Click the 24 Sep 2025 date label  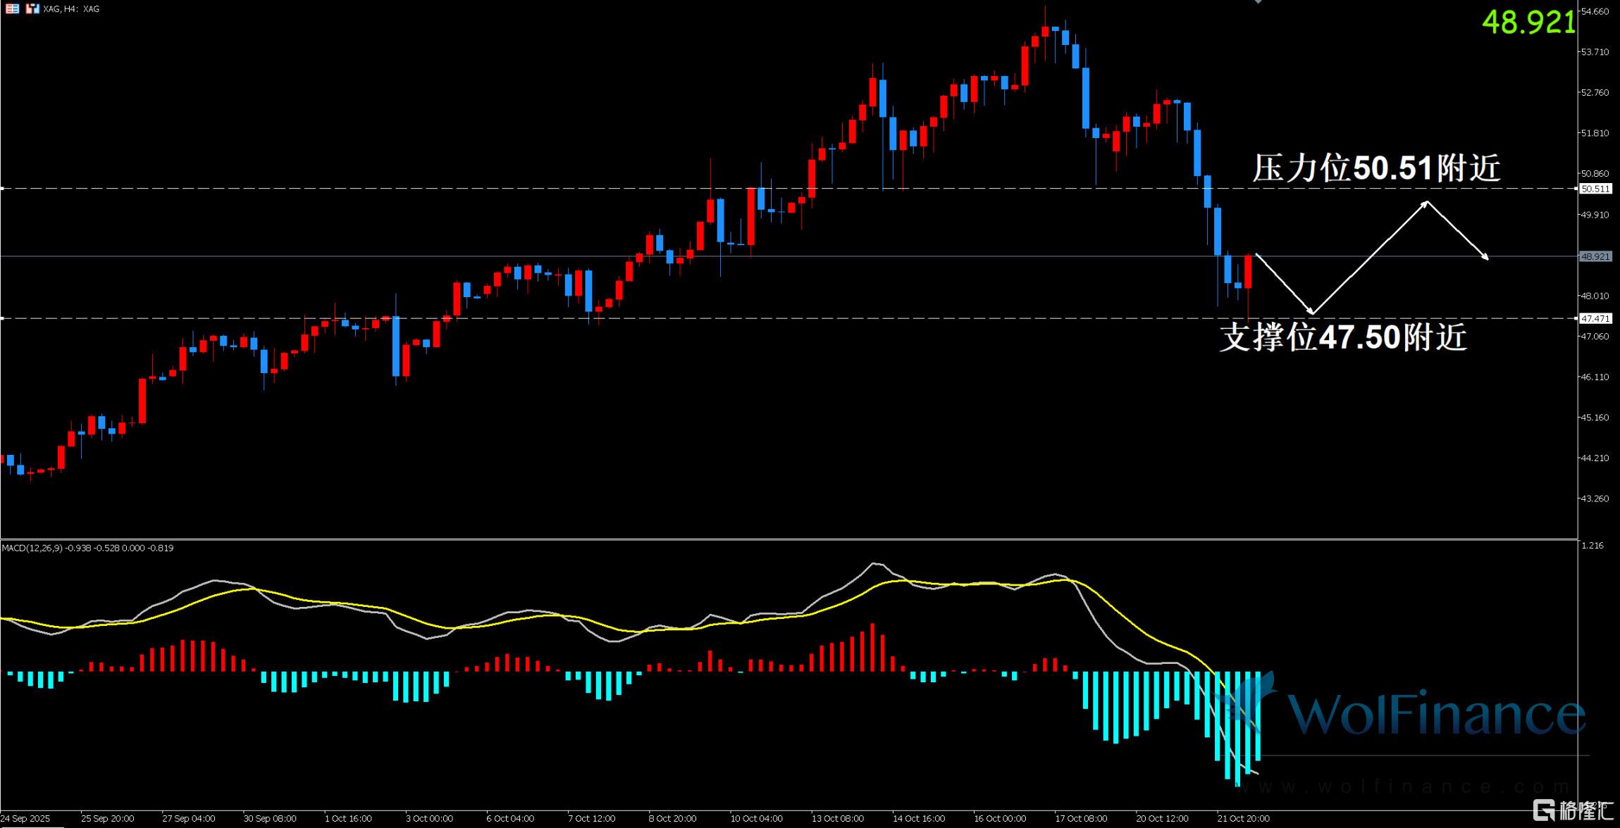26,818
